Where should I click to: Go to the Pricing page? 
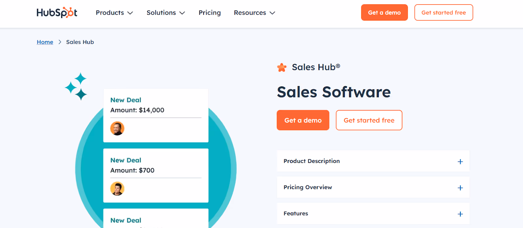pyautogui.click(x=210, y=13)
